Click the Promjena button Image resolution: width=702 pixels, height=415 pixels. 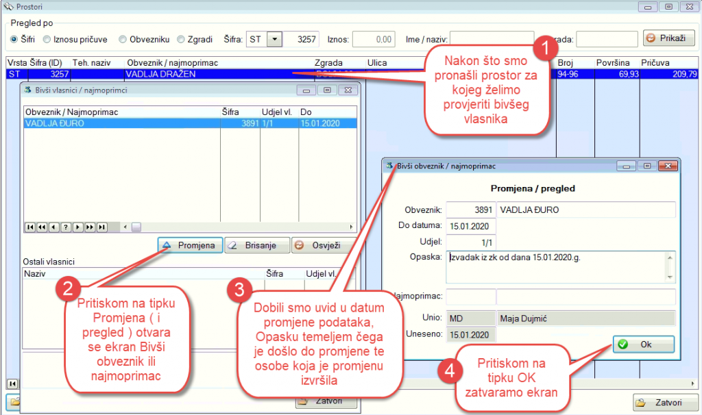coord(190,245)
